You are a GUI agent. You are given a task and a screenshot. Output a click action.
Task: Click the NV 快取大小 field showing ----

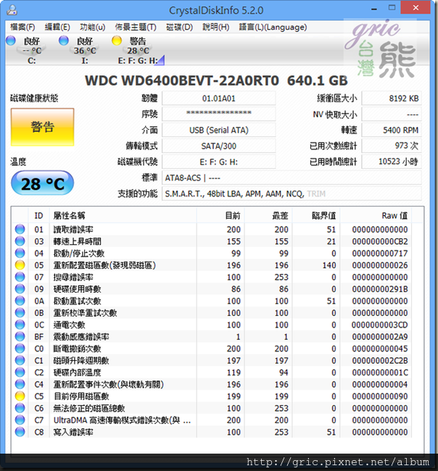click(x=392, y=114)
